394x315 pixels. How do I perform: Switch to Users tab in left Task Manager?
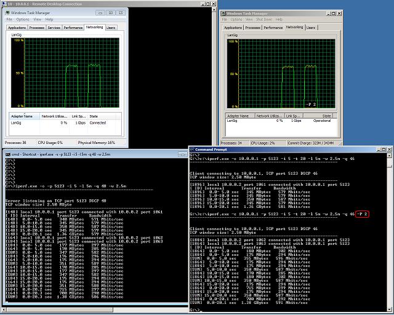click(111, 28)
